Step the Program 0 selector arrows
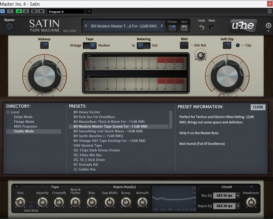 (86, 12)
